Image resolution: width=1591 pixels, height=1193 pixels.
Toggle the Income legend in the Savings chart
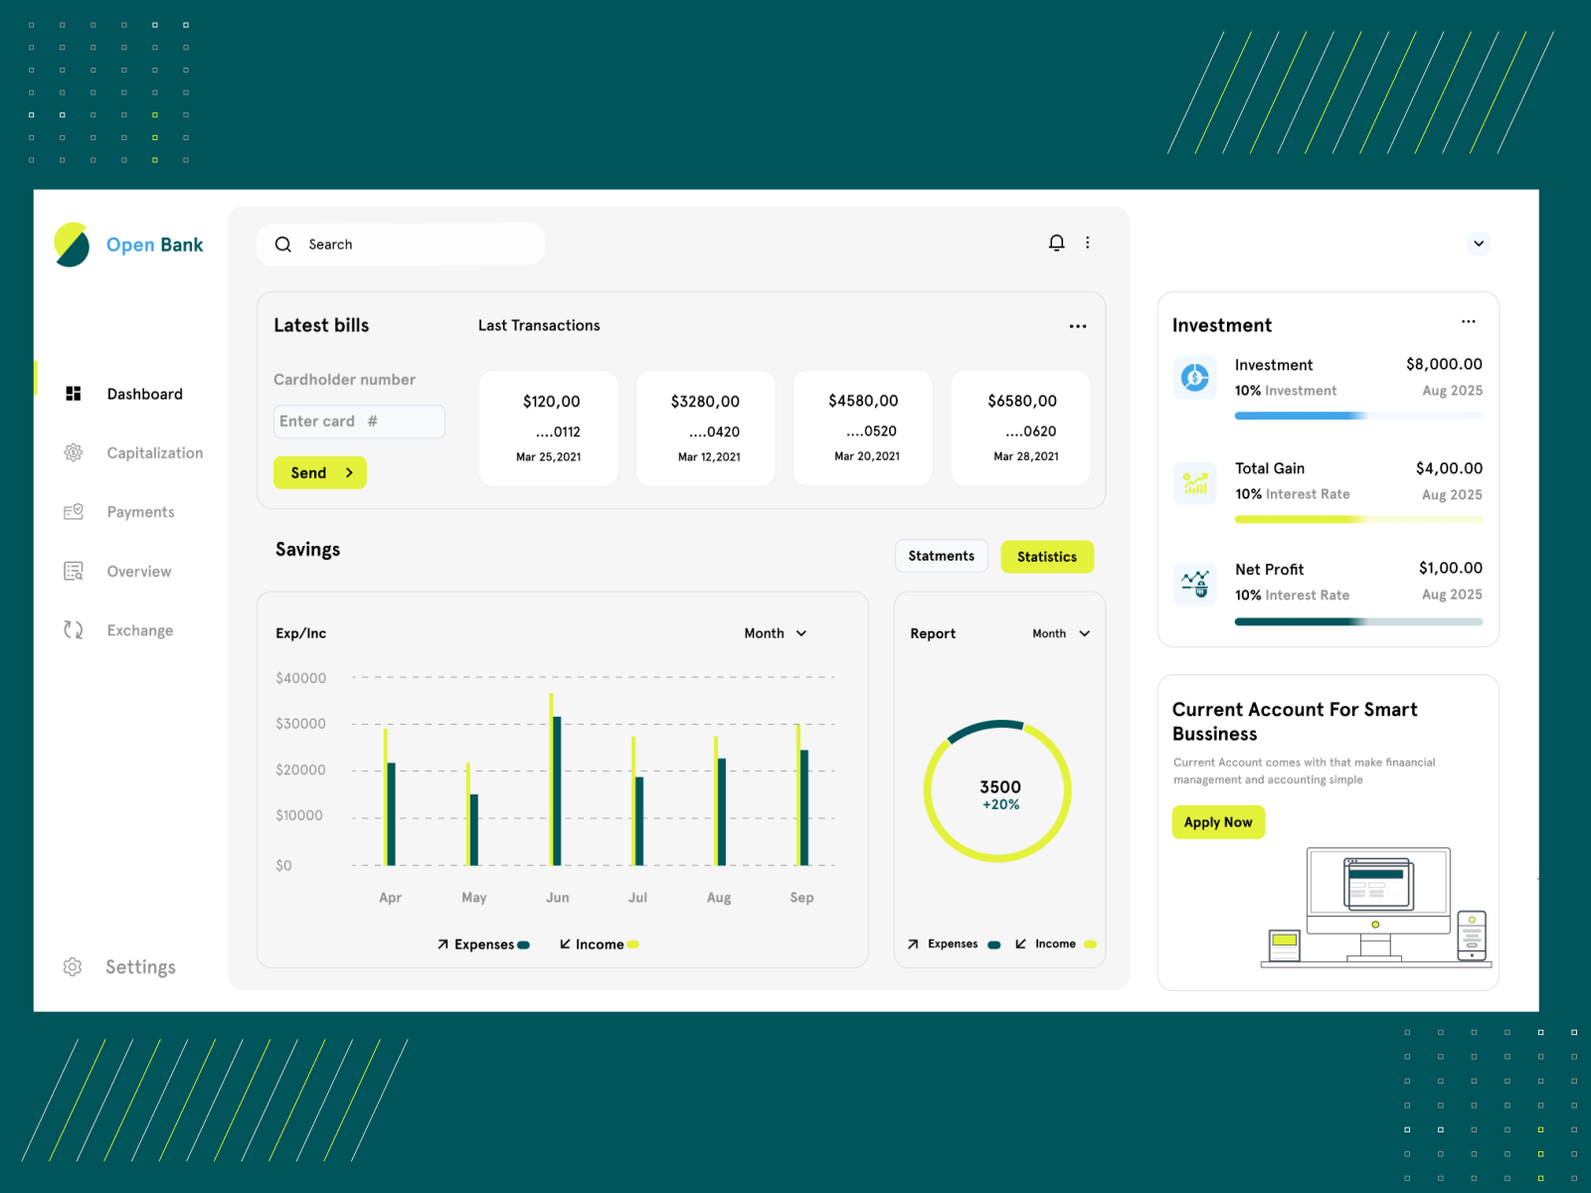(598, 944)
